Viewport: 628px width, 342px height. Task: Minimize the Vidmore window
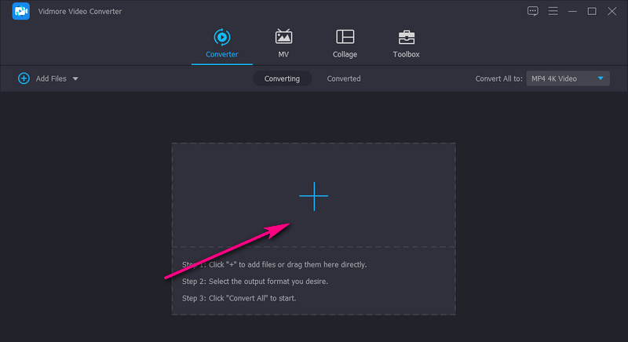pyautogui.click(x=573, y=11)
